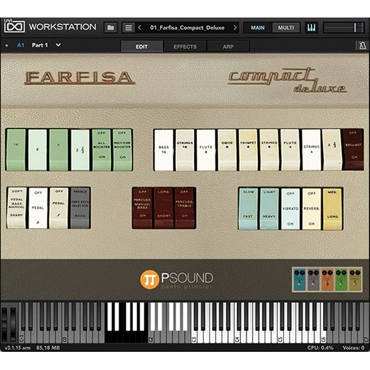Click the 85,18 MB memory readout
Screen dimensions: 370x370
pyautogui.click(x=48, y=347)
